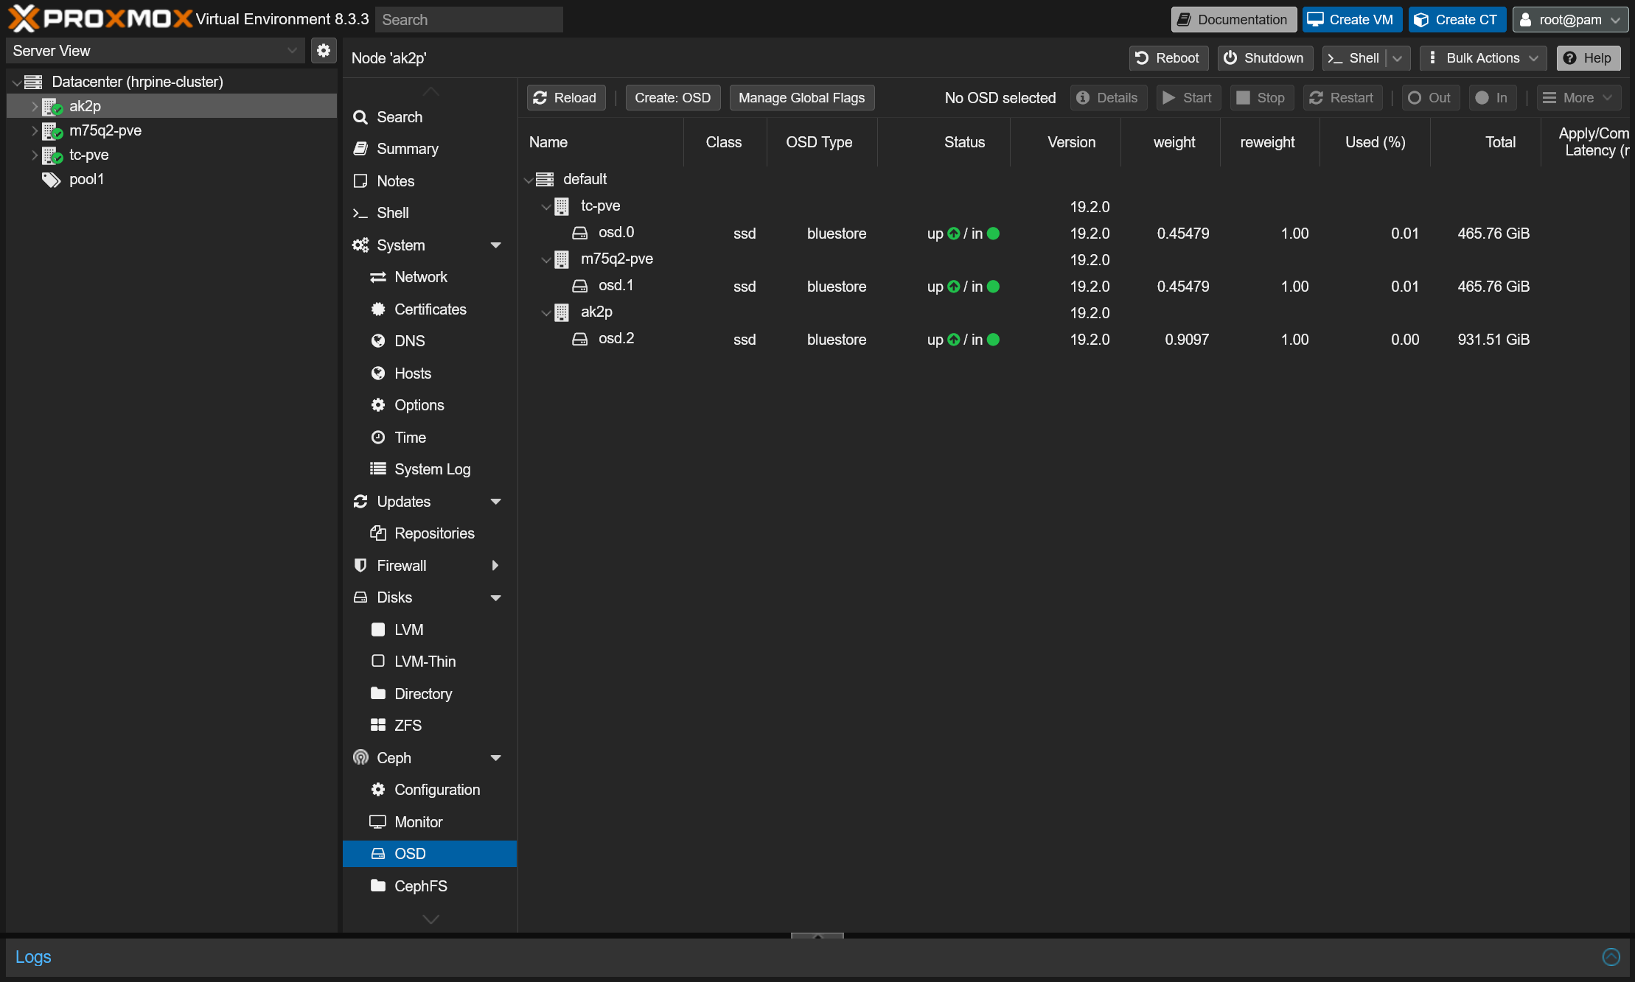This screenshot has height=982, width=1635.
Task: Click the osd.1 drive icon
Action: [580, 286]
